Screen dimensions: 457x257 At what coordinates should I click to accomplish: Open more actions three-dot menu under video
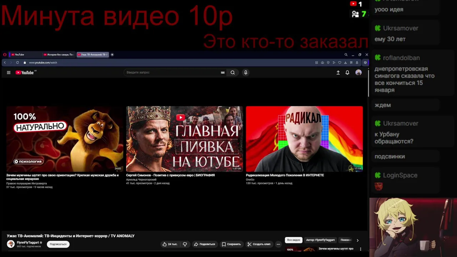click(x=278, y=244)
